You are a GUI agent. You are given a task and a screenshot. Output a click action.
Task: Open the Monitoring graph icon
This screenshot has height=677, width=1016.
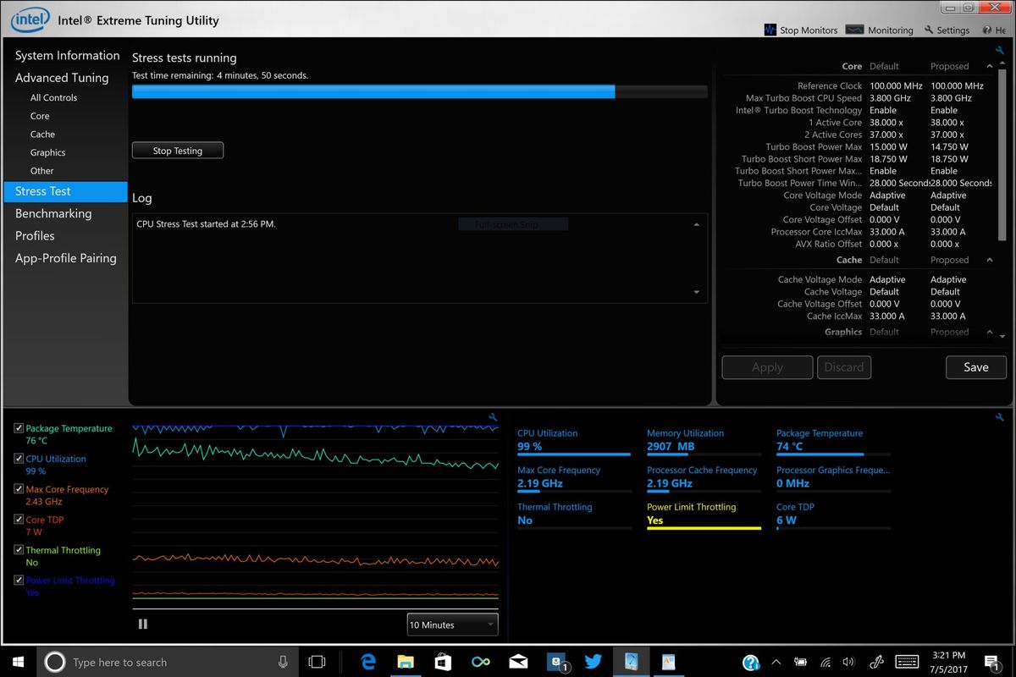pyautogui.click(x=854, y=30)
